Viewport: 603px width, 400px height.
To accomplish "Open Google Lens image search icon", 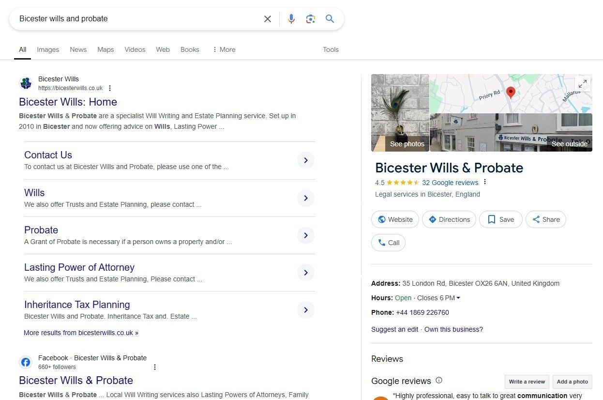I will [x=311, y=19].
